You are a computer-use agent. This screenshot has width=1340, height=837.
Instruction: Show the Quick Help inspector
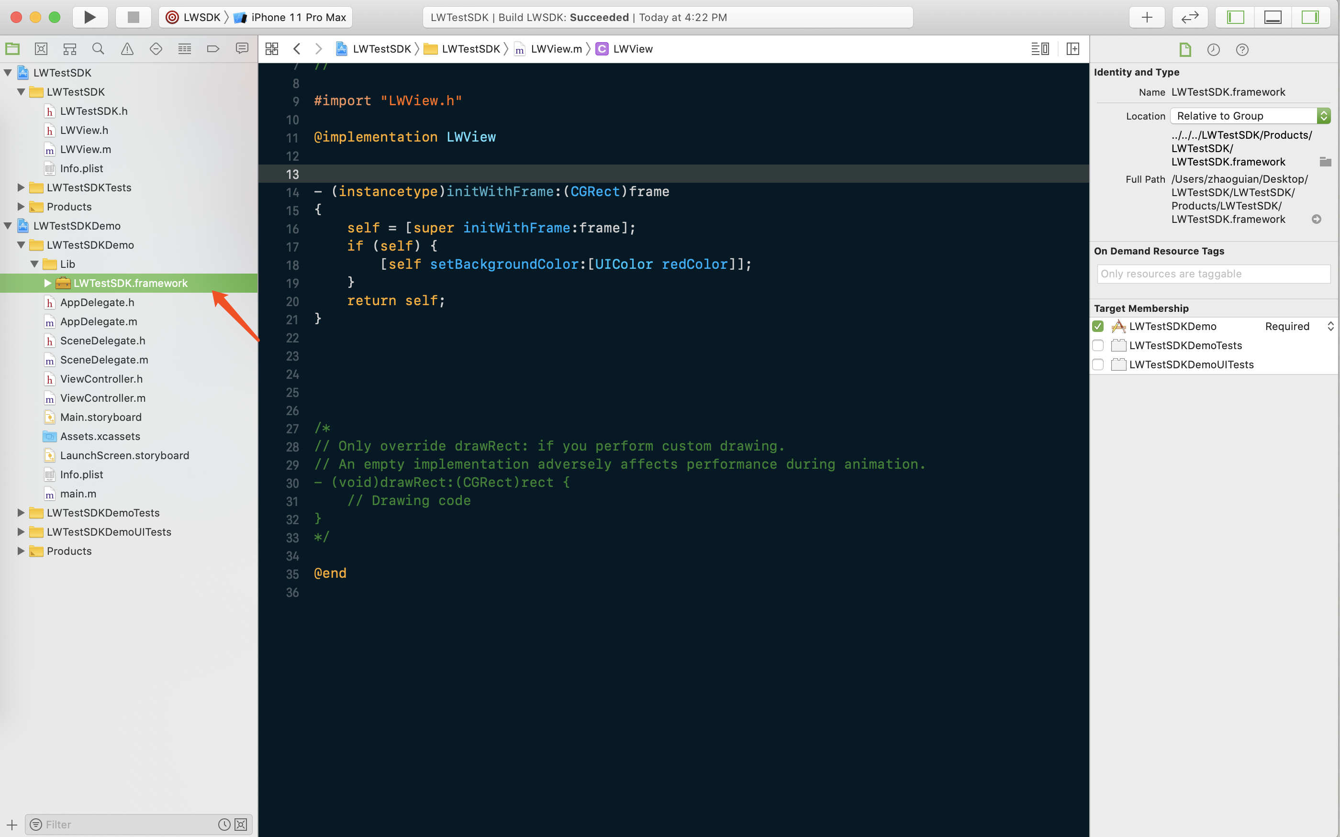click(1242, 50)
